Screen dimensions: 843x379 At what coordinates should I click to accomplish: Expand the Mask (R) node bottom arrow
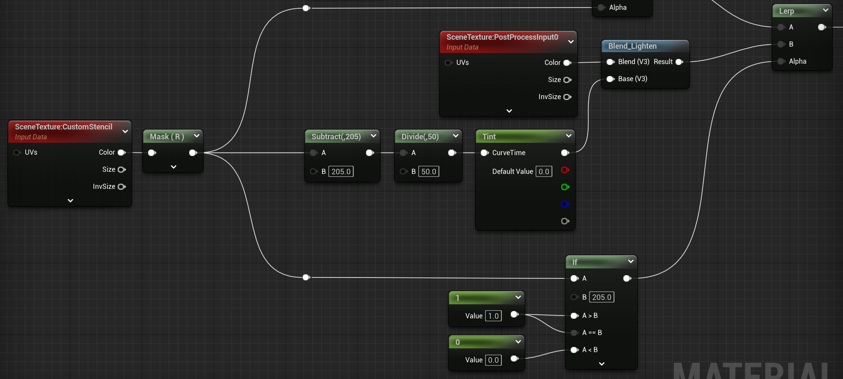[x=173, y=167]
